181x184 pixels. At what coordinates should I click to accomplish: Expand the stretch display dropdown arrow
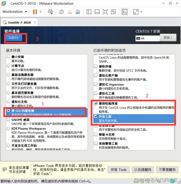pos(141,12)
